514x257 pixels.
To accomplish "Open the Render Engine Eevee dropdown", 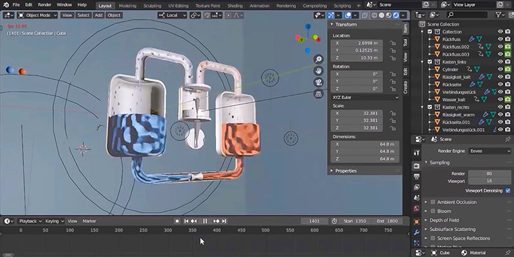I will coord(490,151).
